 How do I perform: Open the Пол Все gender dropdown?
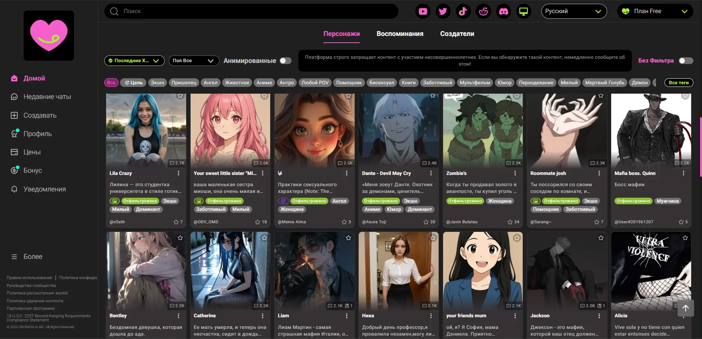tap(194, 61)
